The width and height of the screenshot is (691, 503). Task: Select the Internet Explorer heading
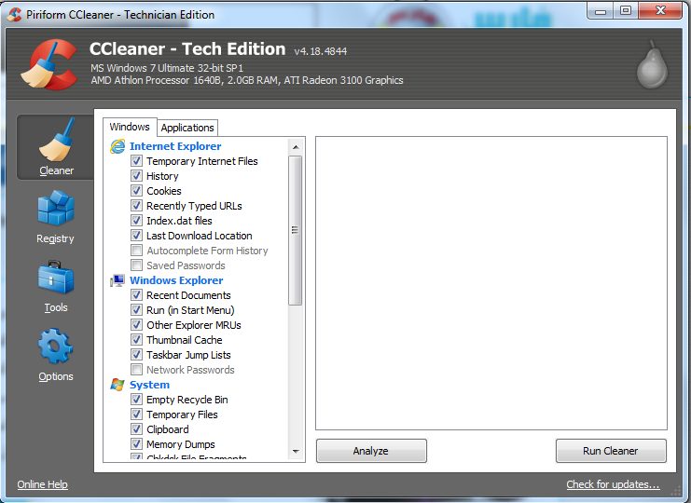pos(175,146)
